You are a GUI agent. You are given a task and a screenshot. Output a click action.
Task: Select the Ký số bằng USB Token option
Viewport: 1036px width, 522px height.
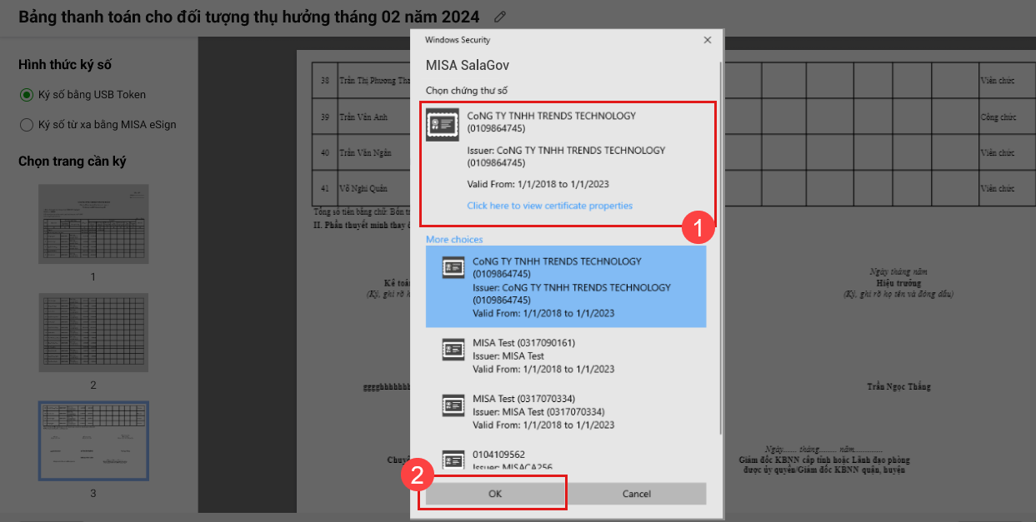point(83,95)
